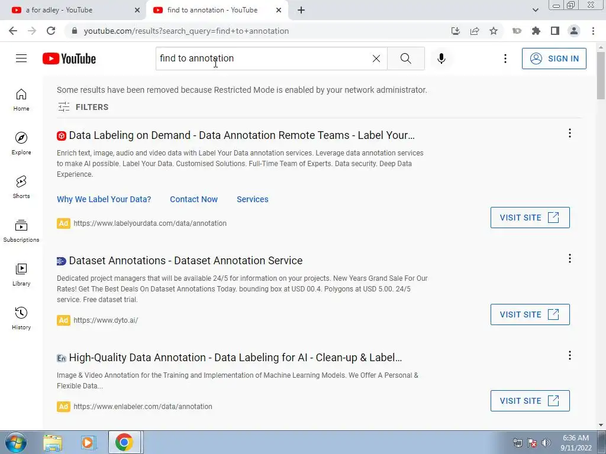Click the volume speaker tray icon
This screenshot has height=454, width=606.
[x=546, y=443]
